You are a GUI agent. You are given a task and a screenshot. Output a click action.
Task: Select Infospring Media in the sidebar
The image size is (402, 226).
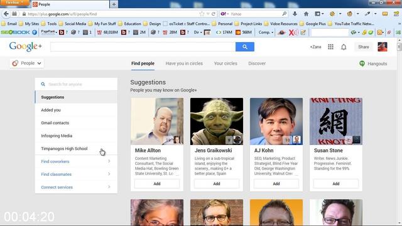[x=76, y=136]
